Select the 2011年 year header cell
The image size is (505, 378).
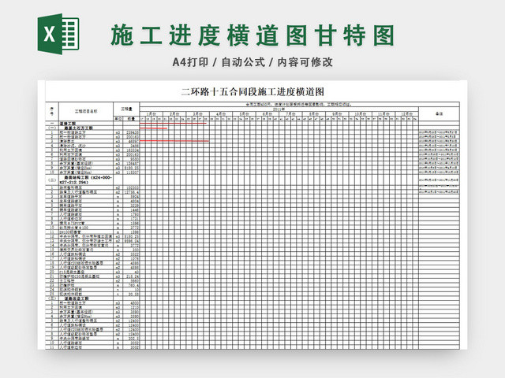point(279,109)
